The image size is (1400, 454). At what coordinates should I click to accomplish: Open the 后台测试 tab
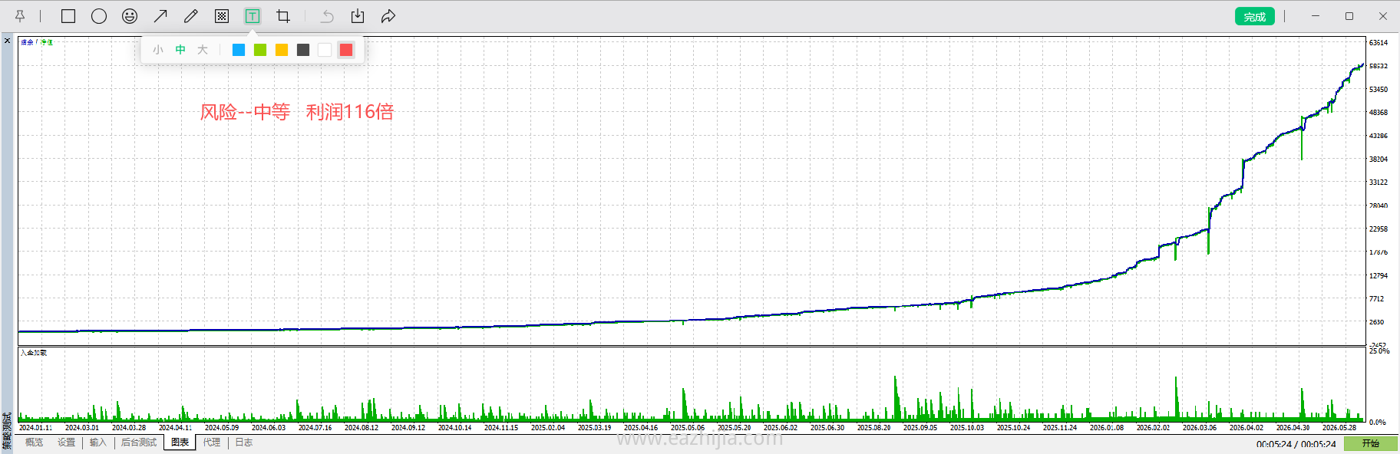click(139, 442)
